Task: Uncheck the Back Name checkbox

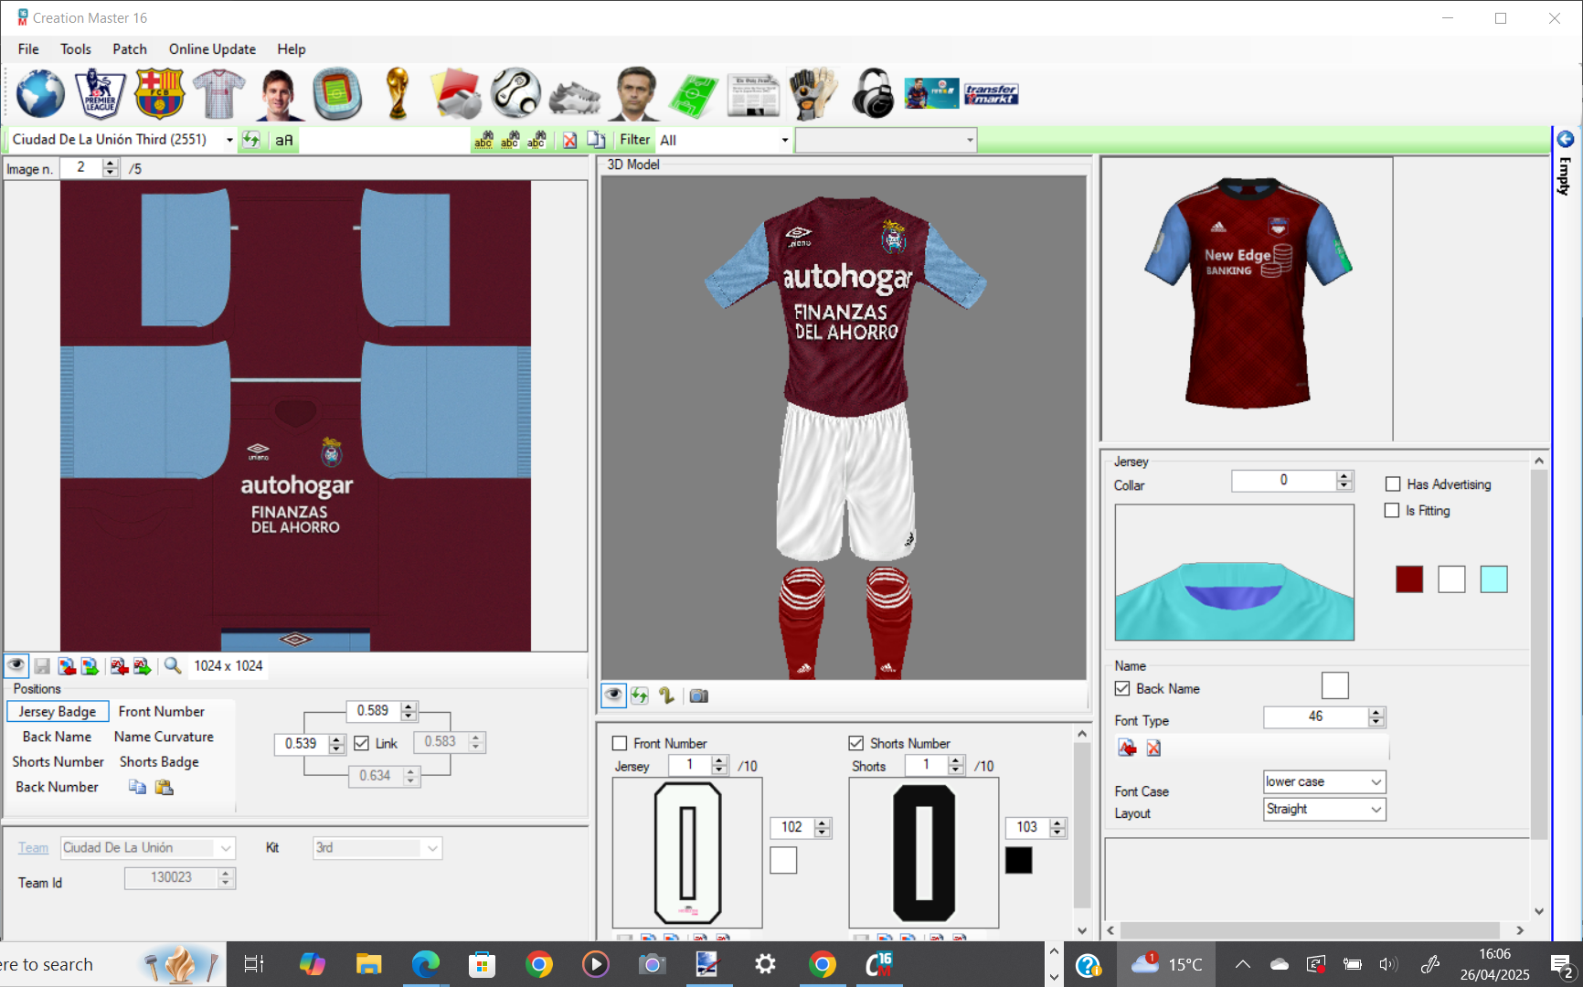Action: click(1122, 688)
